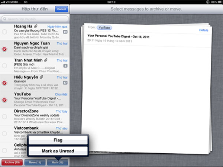Click the Mark (19) button
Screen dimensions: 223x167
(x=58, y=162)
